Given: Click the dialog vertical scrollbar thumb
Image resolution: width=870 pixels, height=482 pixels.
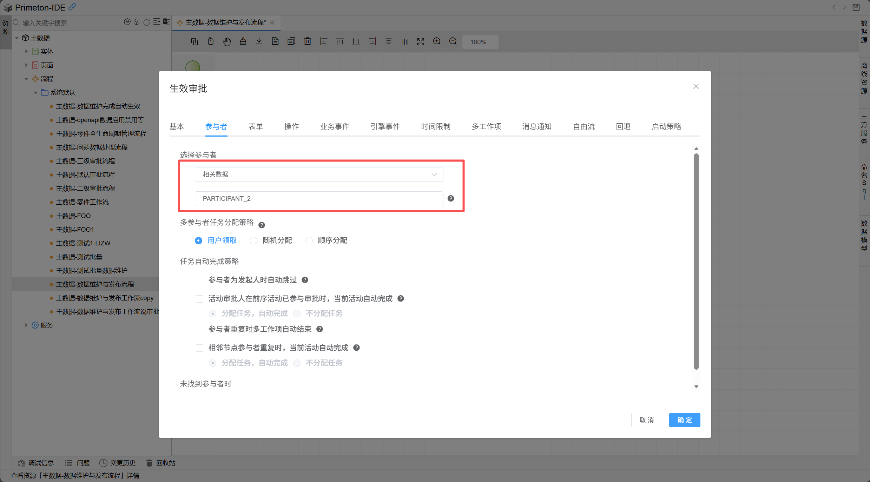Looking at the screenshot, I should (696, 261).
